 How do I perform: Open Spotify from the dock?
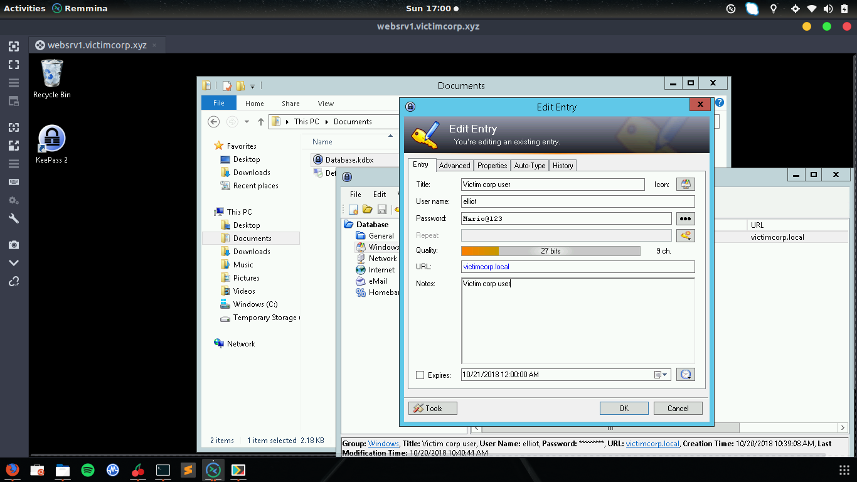[87, 469]
